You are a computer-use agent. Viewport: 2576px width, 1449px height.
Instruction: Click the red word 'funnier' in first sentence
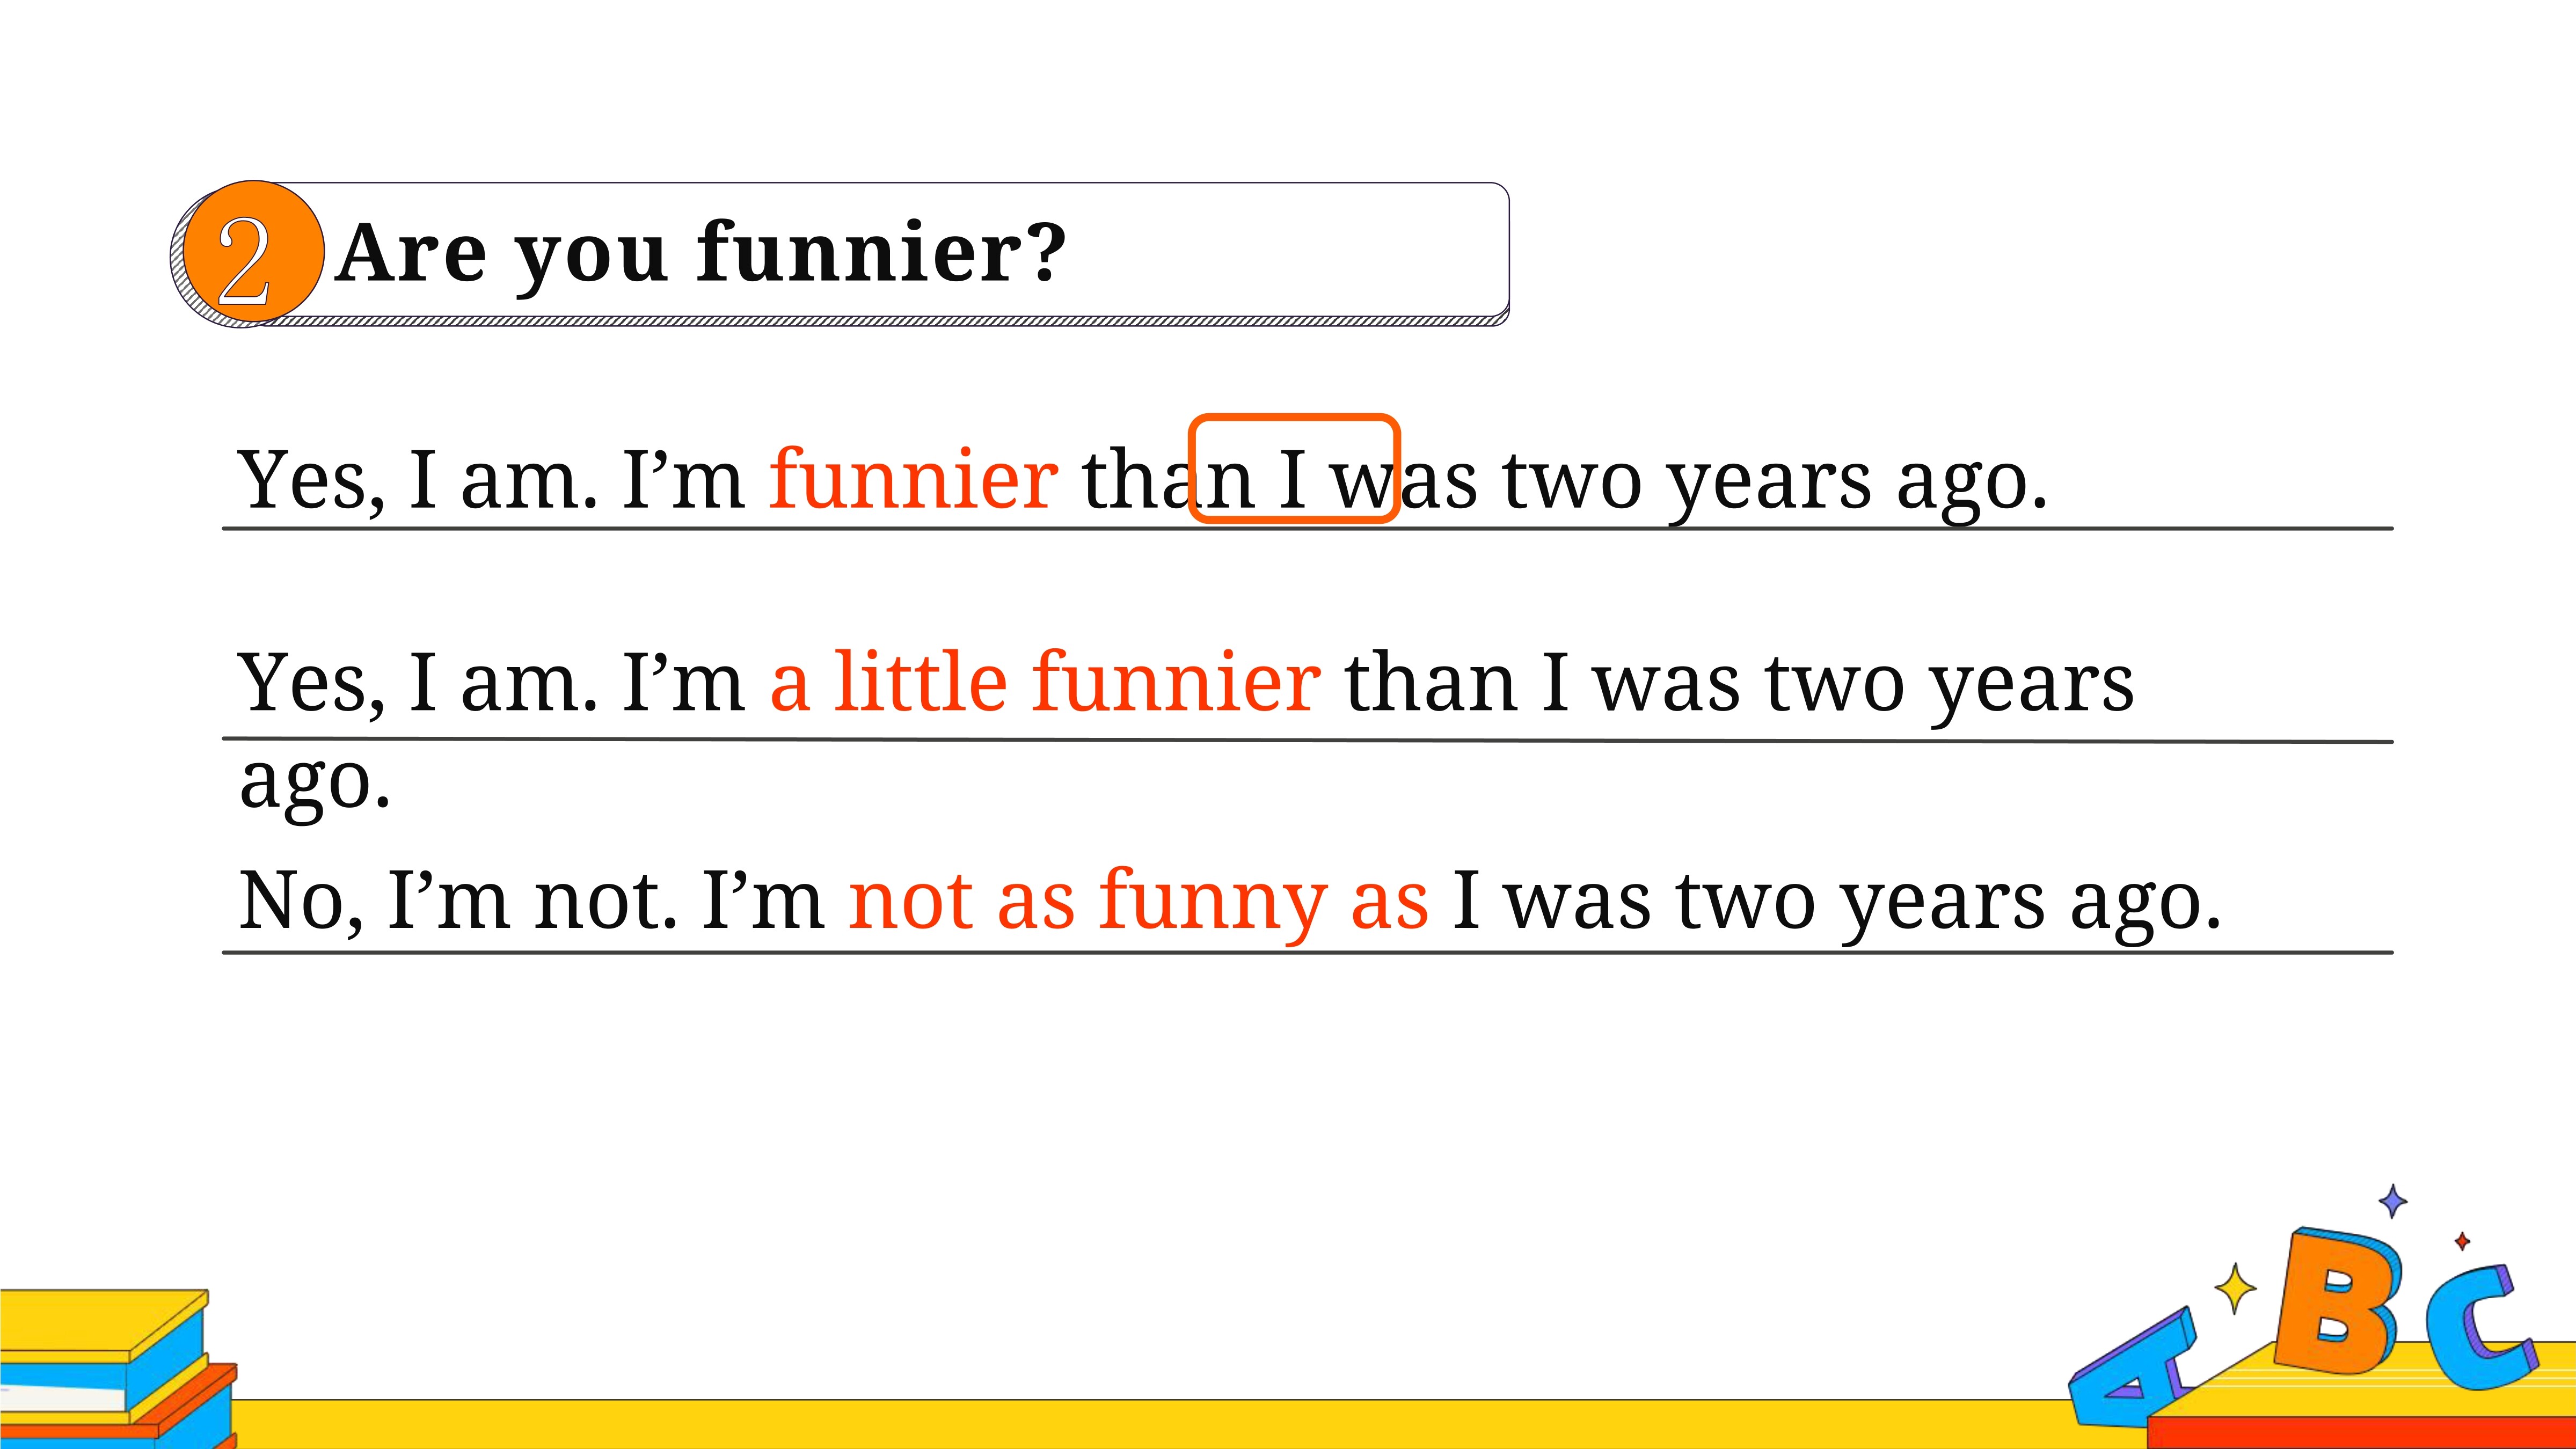pyautogui.click(x=913, y=479)
